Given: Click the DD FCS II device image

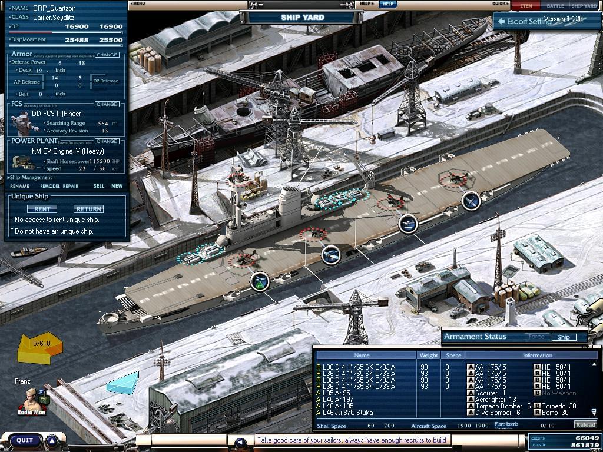Looking at the screenshot, I should [x=24, y=124].
